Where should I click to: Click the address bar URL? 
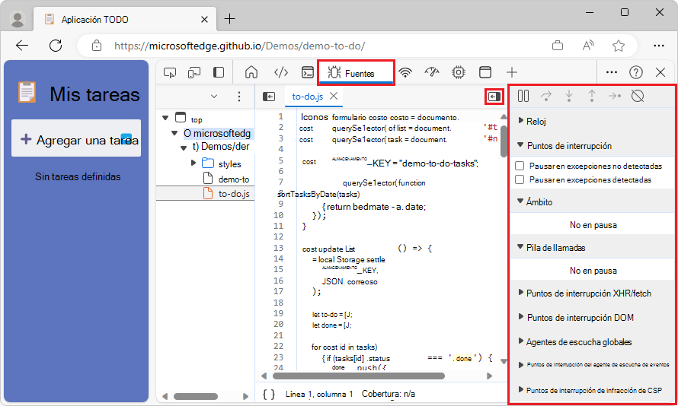point(239,46)
